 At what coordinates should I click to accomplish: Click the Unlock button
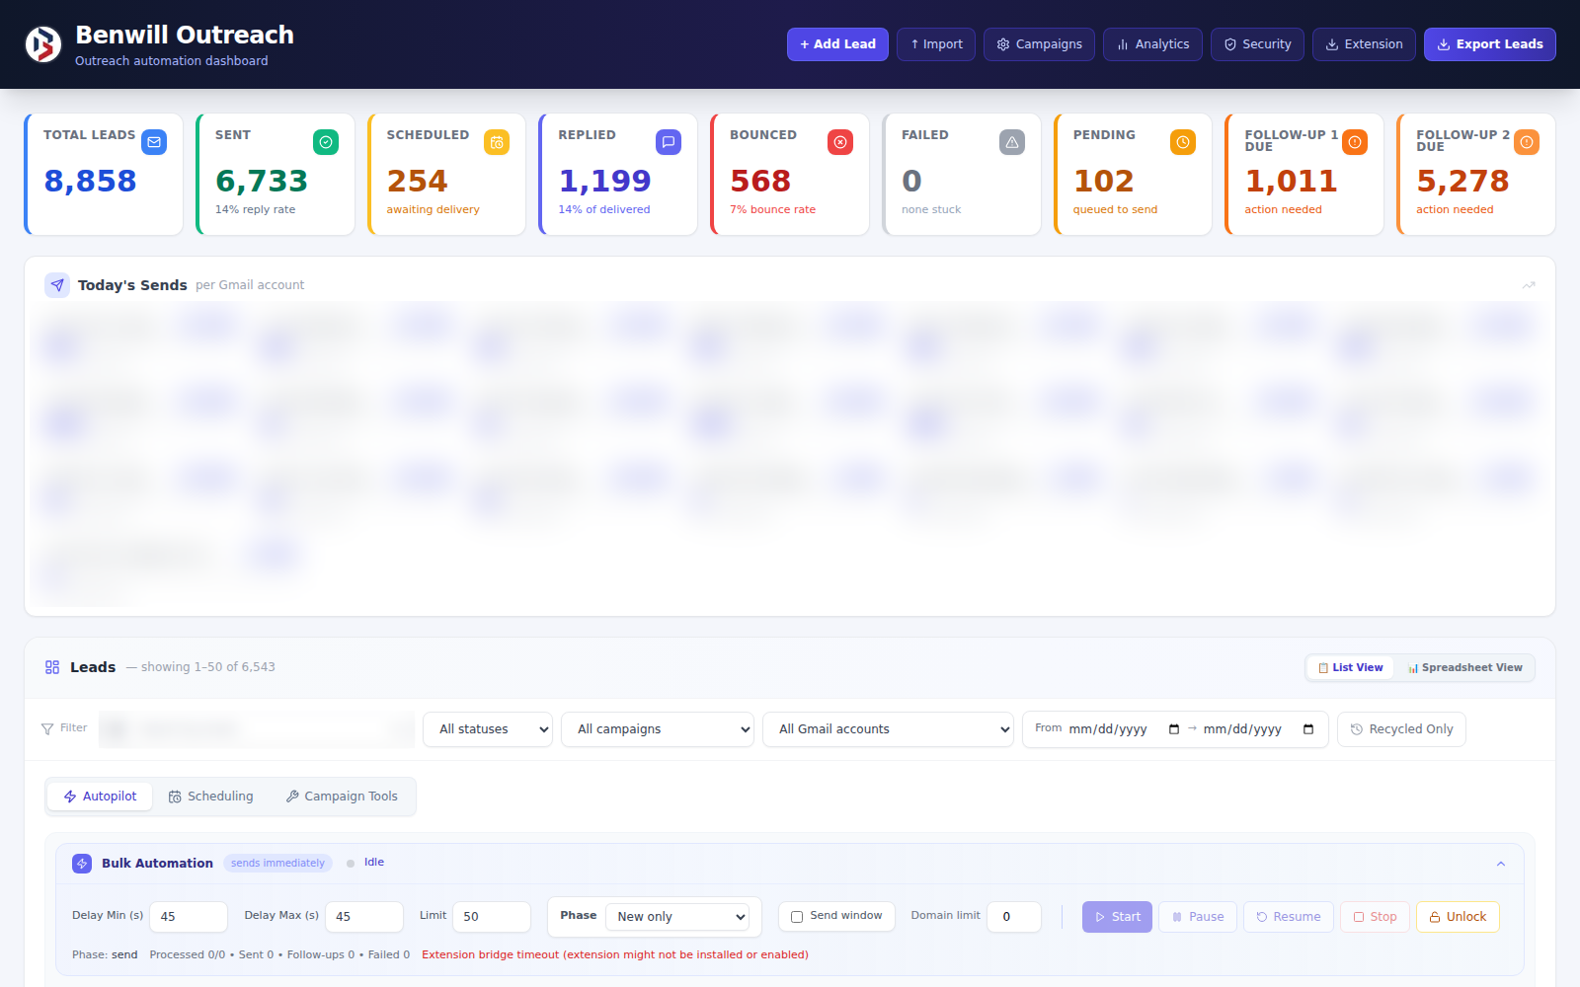(1458, 917)
